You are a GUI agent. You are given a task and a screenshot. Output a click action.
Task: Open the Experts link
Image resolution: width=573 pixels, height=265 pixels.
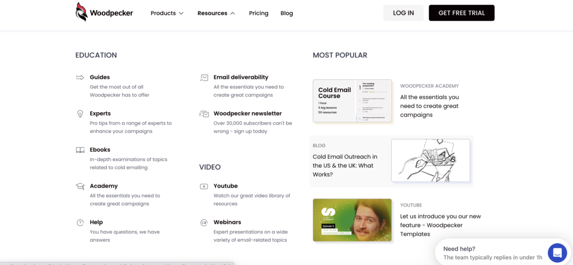tap(100, 113)
